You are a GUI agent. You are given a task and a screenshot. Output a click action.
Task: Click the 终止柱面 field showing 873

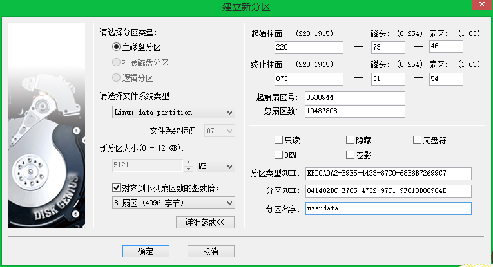pyautogui.click(x=309, y=78)
